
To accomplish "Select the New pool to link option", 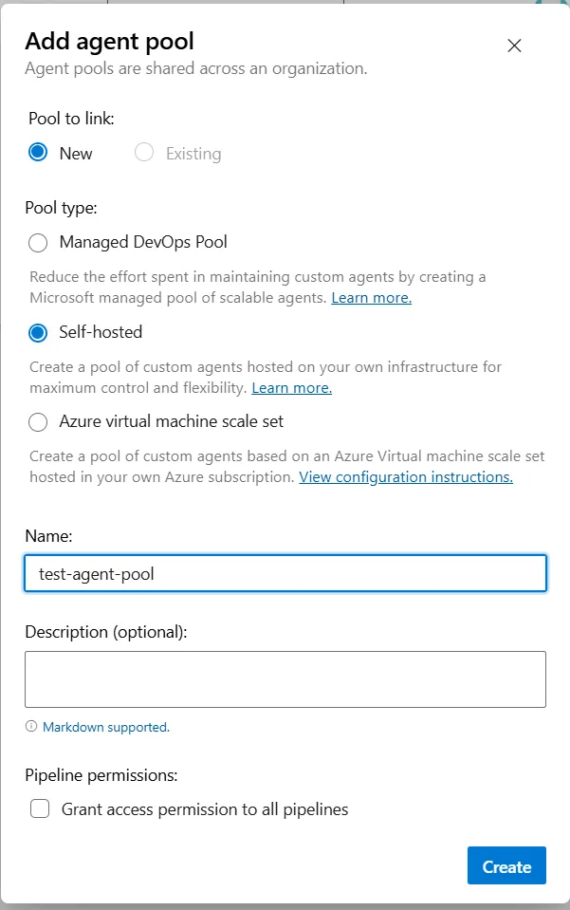I will click(x=38, y=153).
